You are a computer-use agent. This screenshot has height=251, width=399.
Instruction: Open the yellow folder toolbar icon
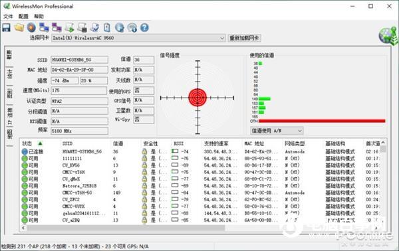(19, 27)
